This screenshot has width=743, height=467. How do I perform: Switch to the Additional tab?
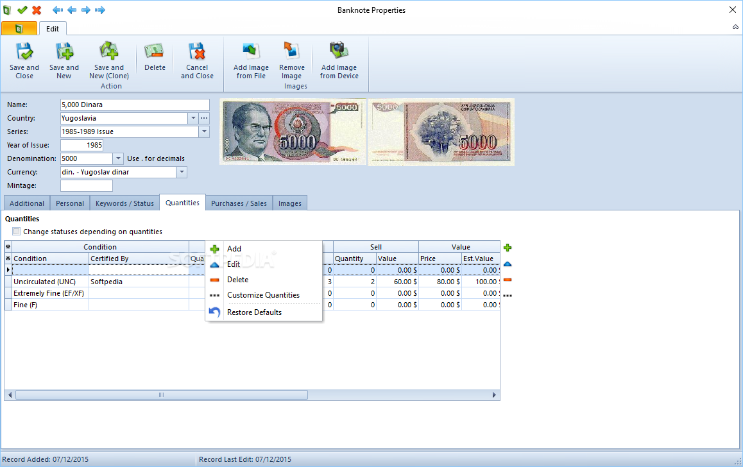pyautogui.click(x=27, y=203)
